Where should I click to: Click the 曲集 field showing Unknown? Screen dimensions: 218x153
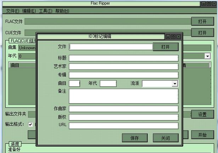coord(27,48)
